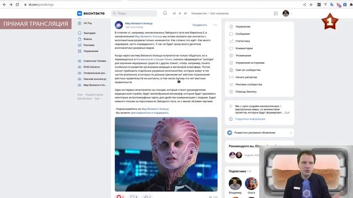Skip to the previous track in the header player
This screenshot has width=353, height=198.
[174, 13]
